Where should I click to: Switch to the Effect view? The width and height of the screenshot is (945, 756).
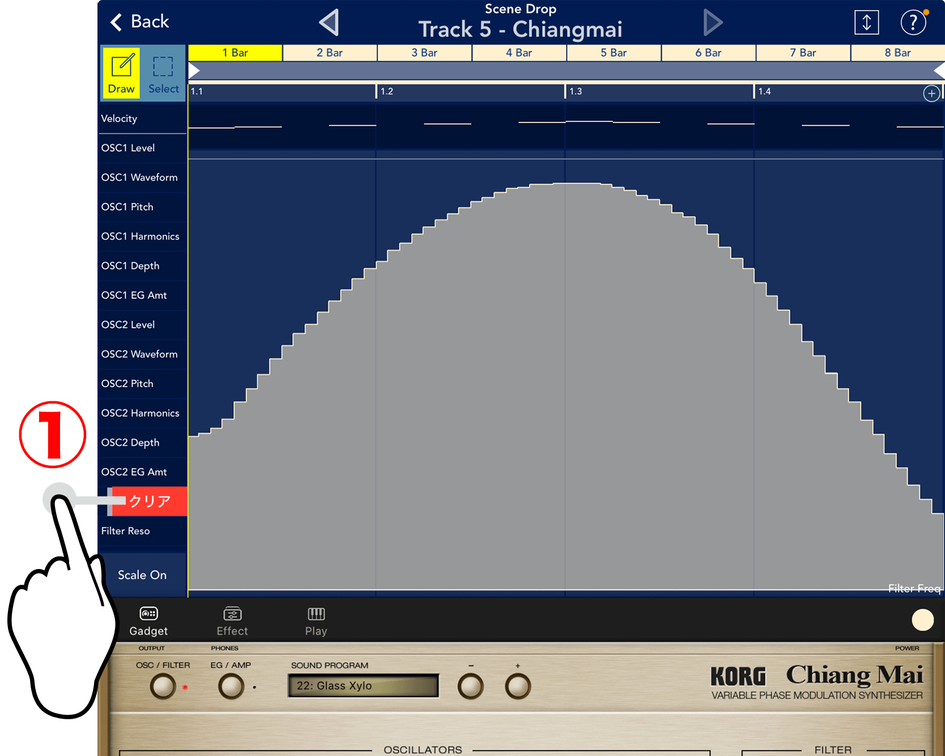[232, 622]
